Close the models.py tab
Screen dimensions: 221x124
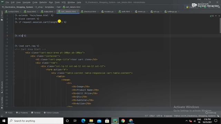115,11
